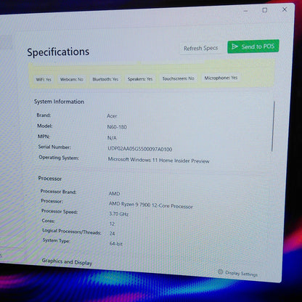Click the gear icon beside Display Settings
Screen dimensions: 302x302
(220, 272)
